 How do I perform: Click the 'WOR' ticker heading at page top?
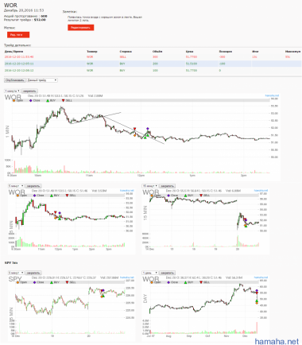10,5
